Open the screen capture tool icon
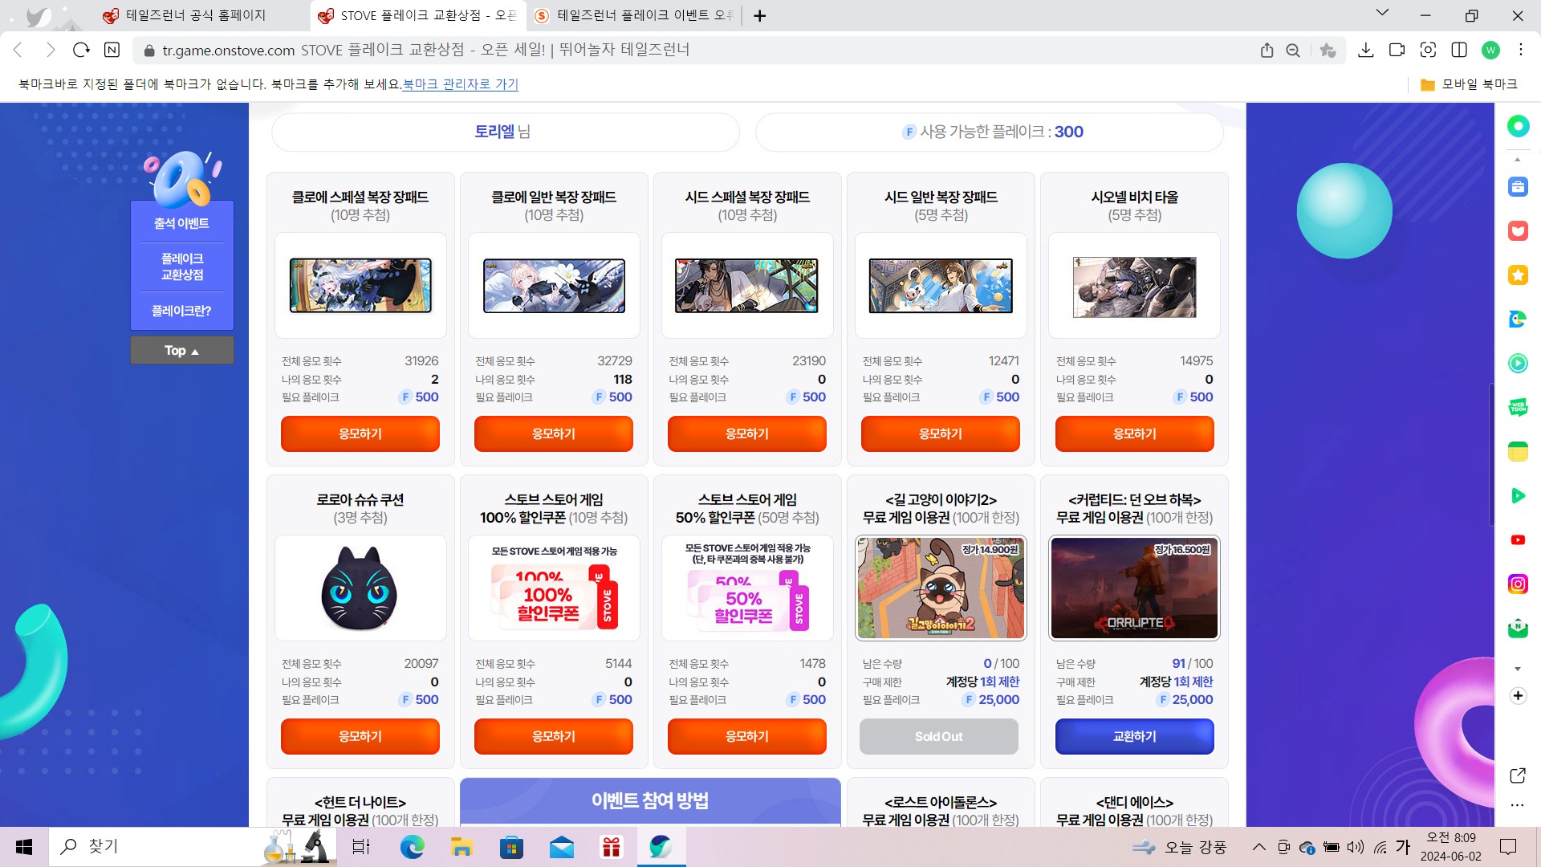The width and height of the screenshot is (1541, 867). coord(1428,50)
